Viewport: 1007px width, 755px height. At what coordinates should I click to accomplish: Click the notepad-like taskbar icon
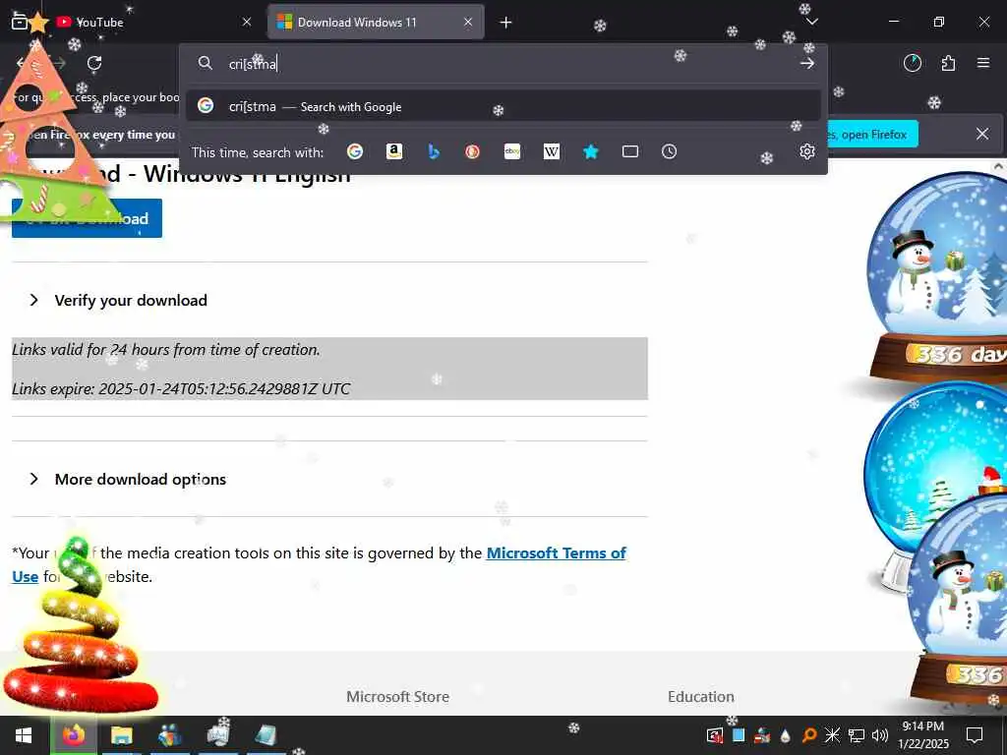[x=266, y=735]
